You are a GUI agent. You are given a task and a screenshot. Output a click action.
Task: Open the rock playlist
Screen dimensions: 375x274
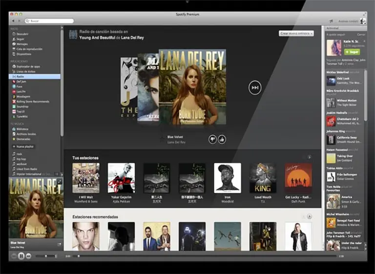(x=19, y=154)
